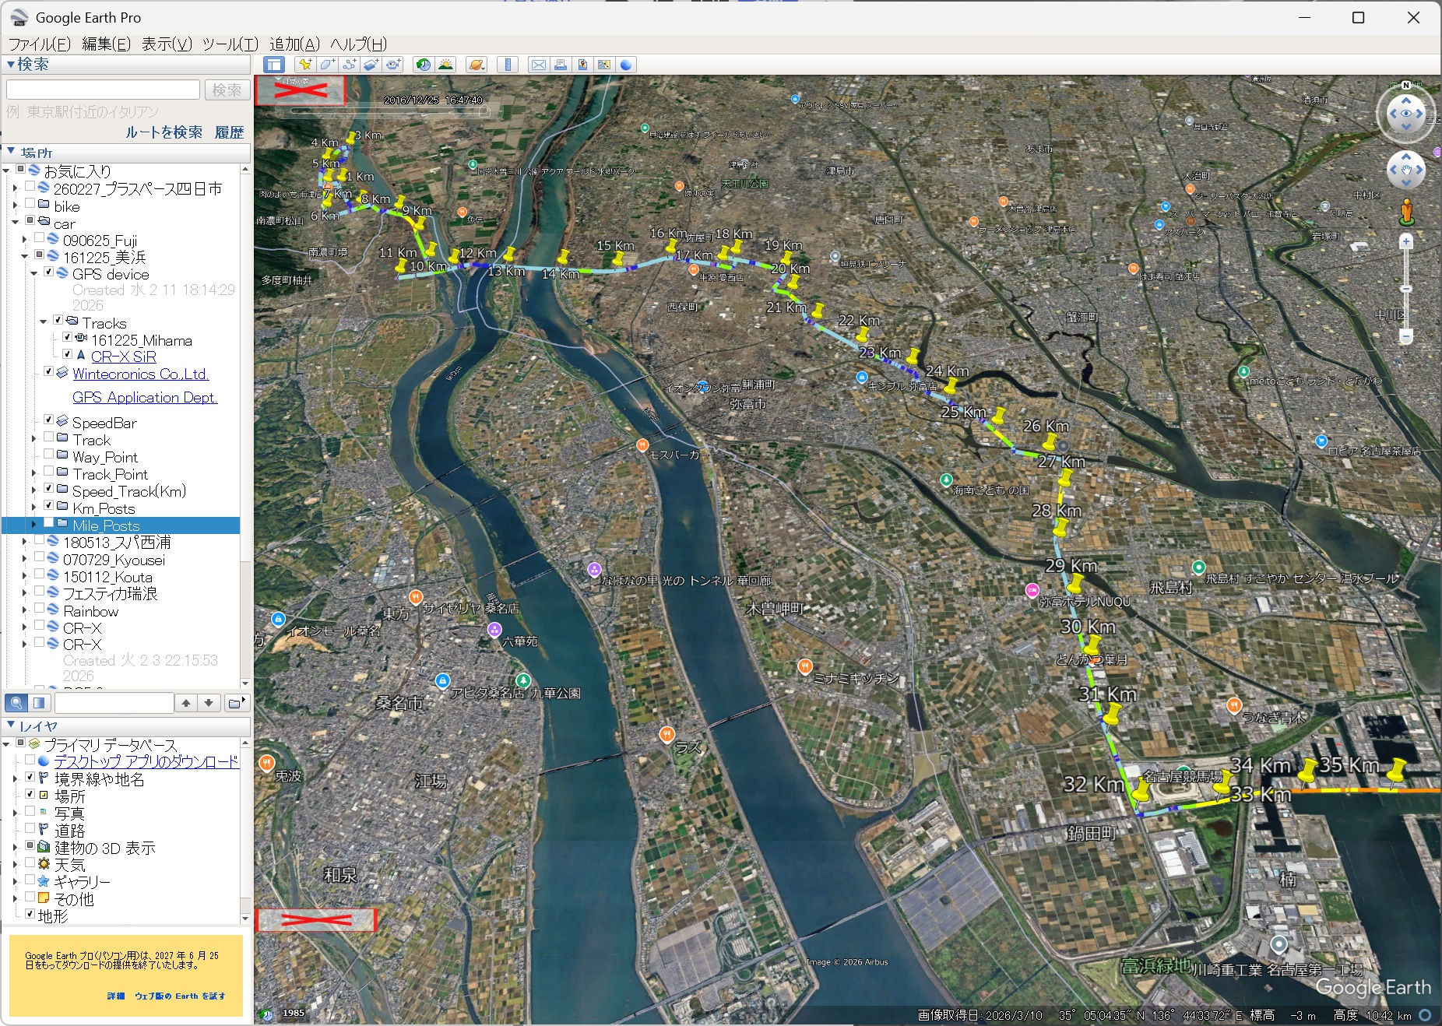Viewport: 1442px width, 1026px height.
Task: Select the Add Image Overlay tool
Action: (x=371, y=65)
